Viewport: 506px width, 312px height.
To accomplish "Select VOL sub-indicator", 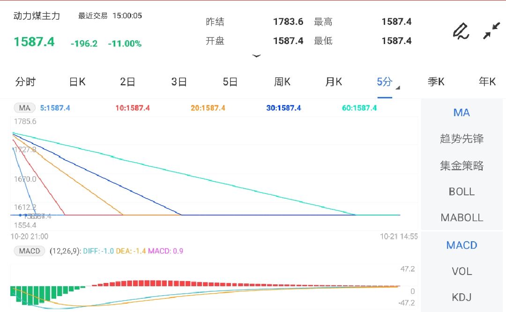I will point(461,271).
